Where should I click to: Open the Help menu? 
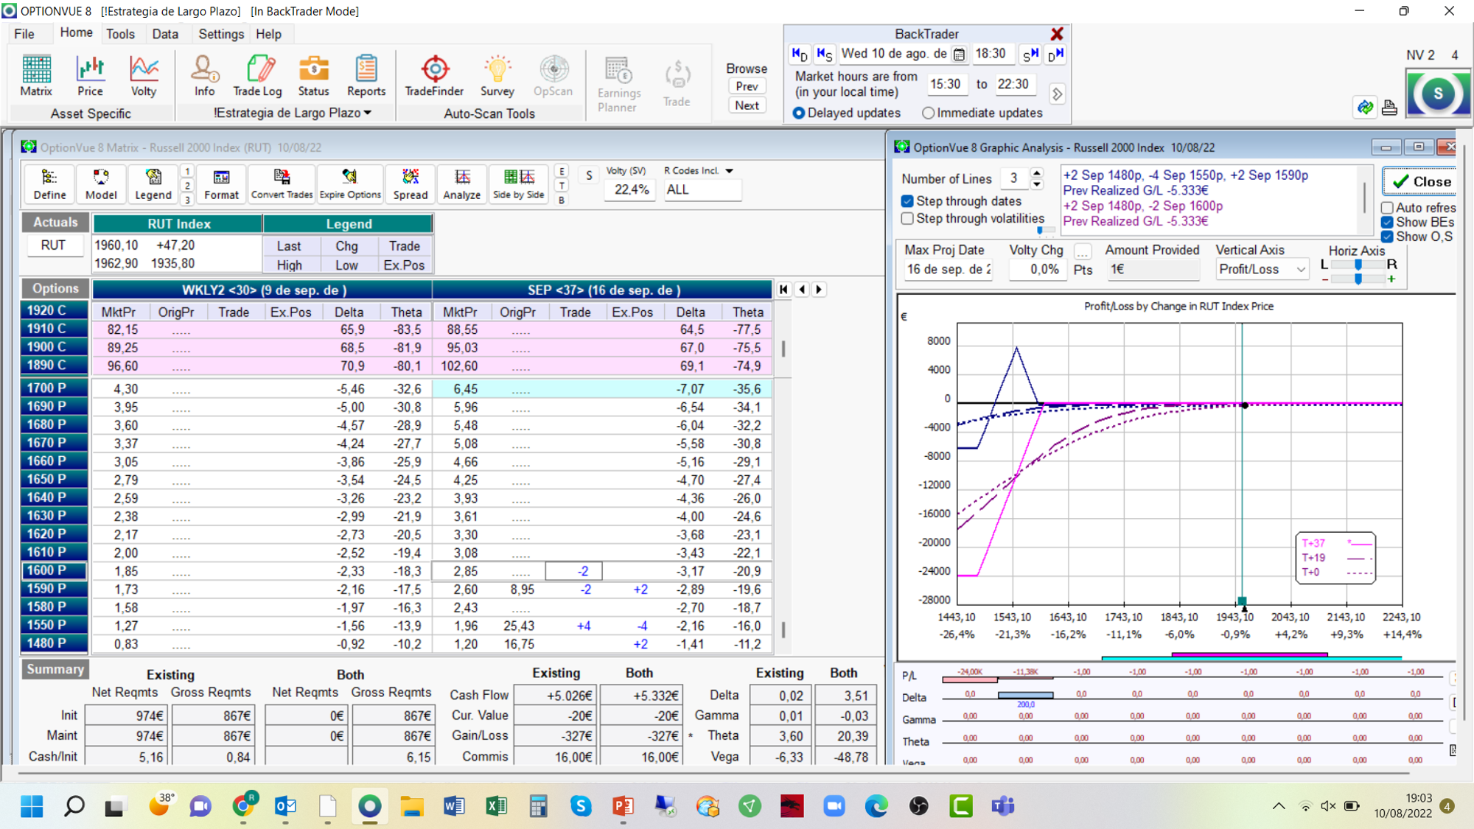[x=268, y=34]
